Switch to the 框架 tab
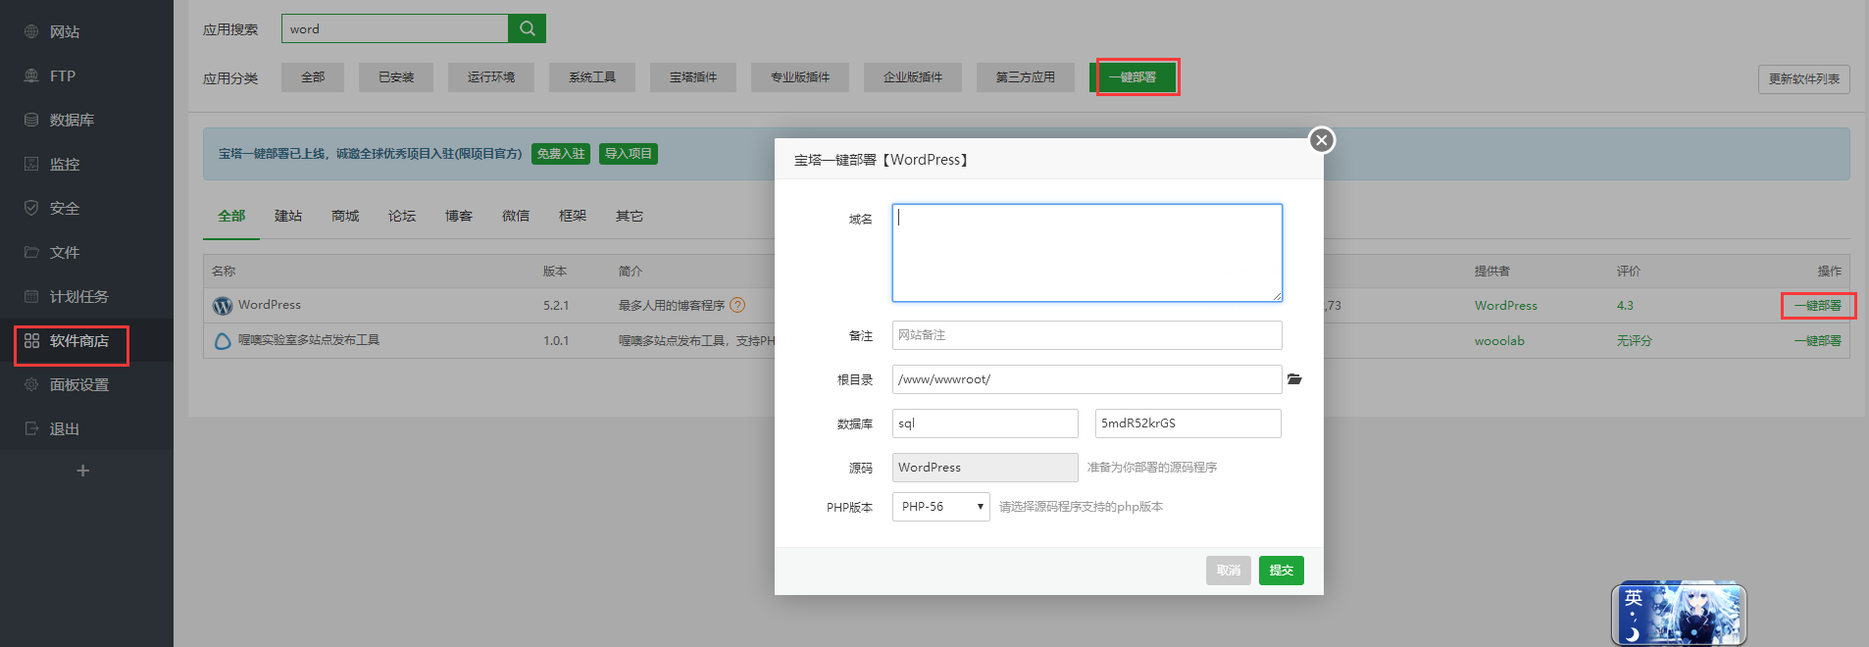Image resolution: width=1869 pixels, height=647 pixels. (573, 216)
